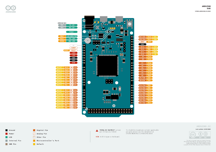Click the D13 digital pin label
Image resolution: width=216 pixels, height=152 pixels.
(x=143, y=47)
